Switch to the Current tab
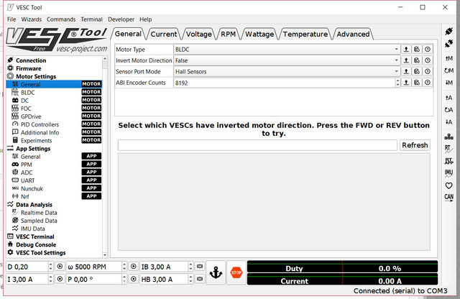Viewport: 460px width, 299px height. (x=164, y=34)
